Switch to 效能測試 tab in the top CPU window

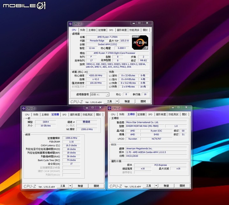134,30
